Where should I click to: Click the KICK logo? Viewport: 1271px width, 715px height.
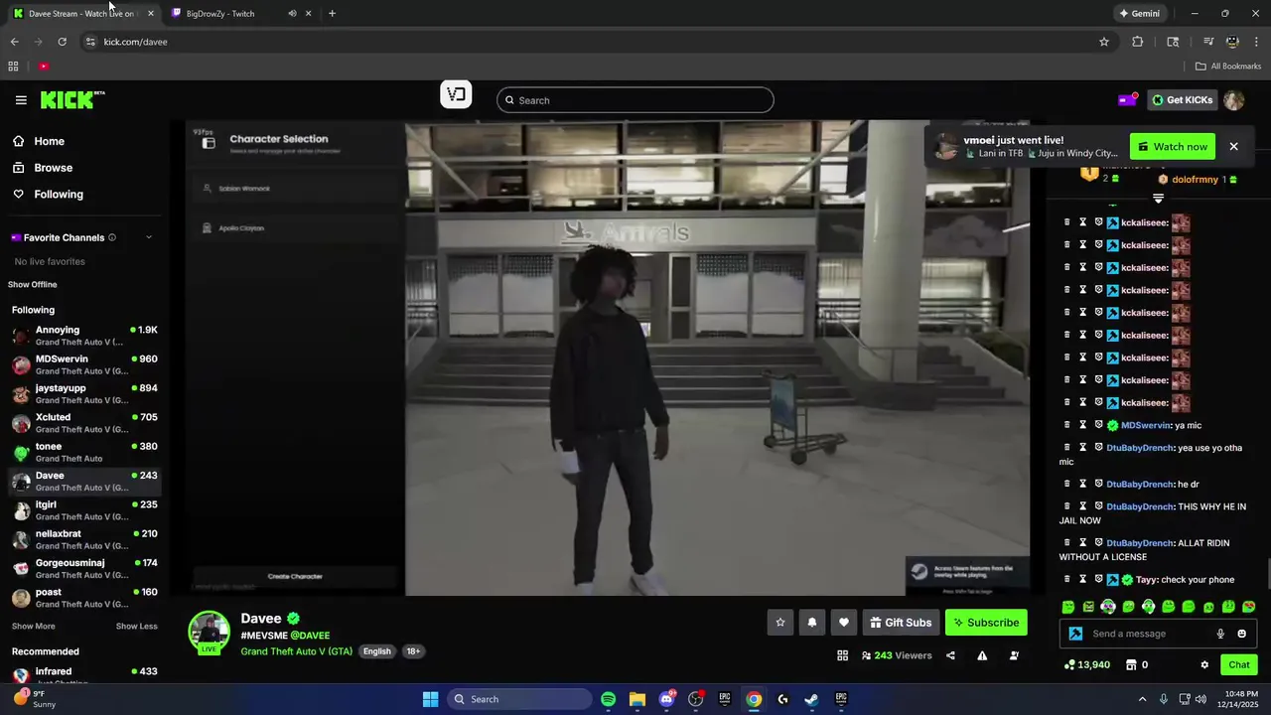[x=72, y=99]
